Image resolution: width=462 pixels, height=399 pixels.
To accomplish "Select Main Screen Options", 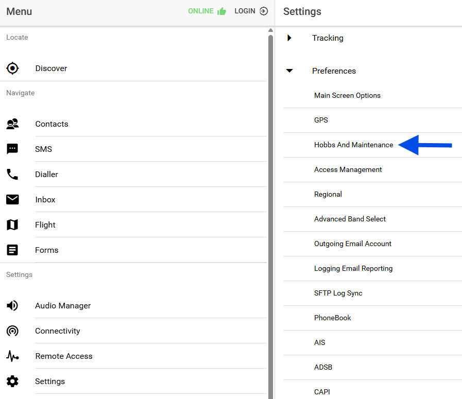I will point(347,96).
